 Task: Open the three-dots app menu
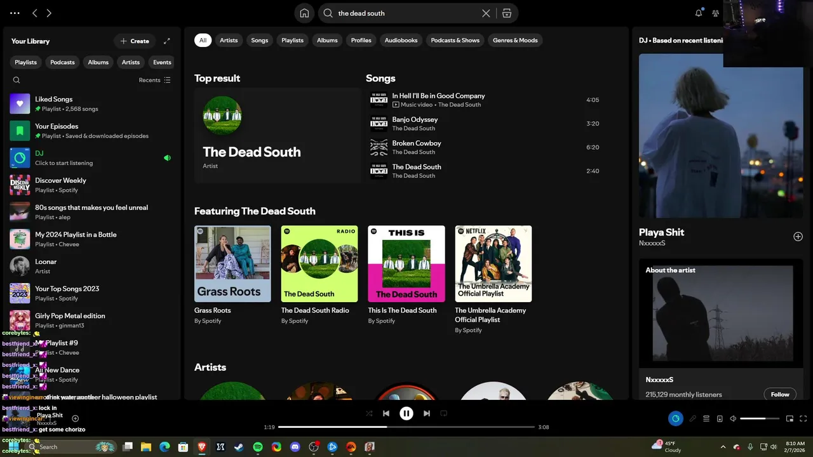point(15,13)
